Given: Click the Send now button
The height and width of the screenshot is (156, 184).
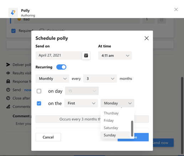Looking at the screenshot, I should [163, 143].
